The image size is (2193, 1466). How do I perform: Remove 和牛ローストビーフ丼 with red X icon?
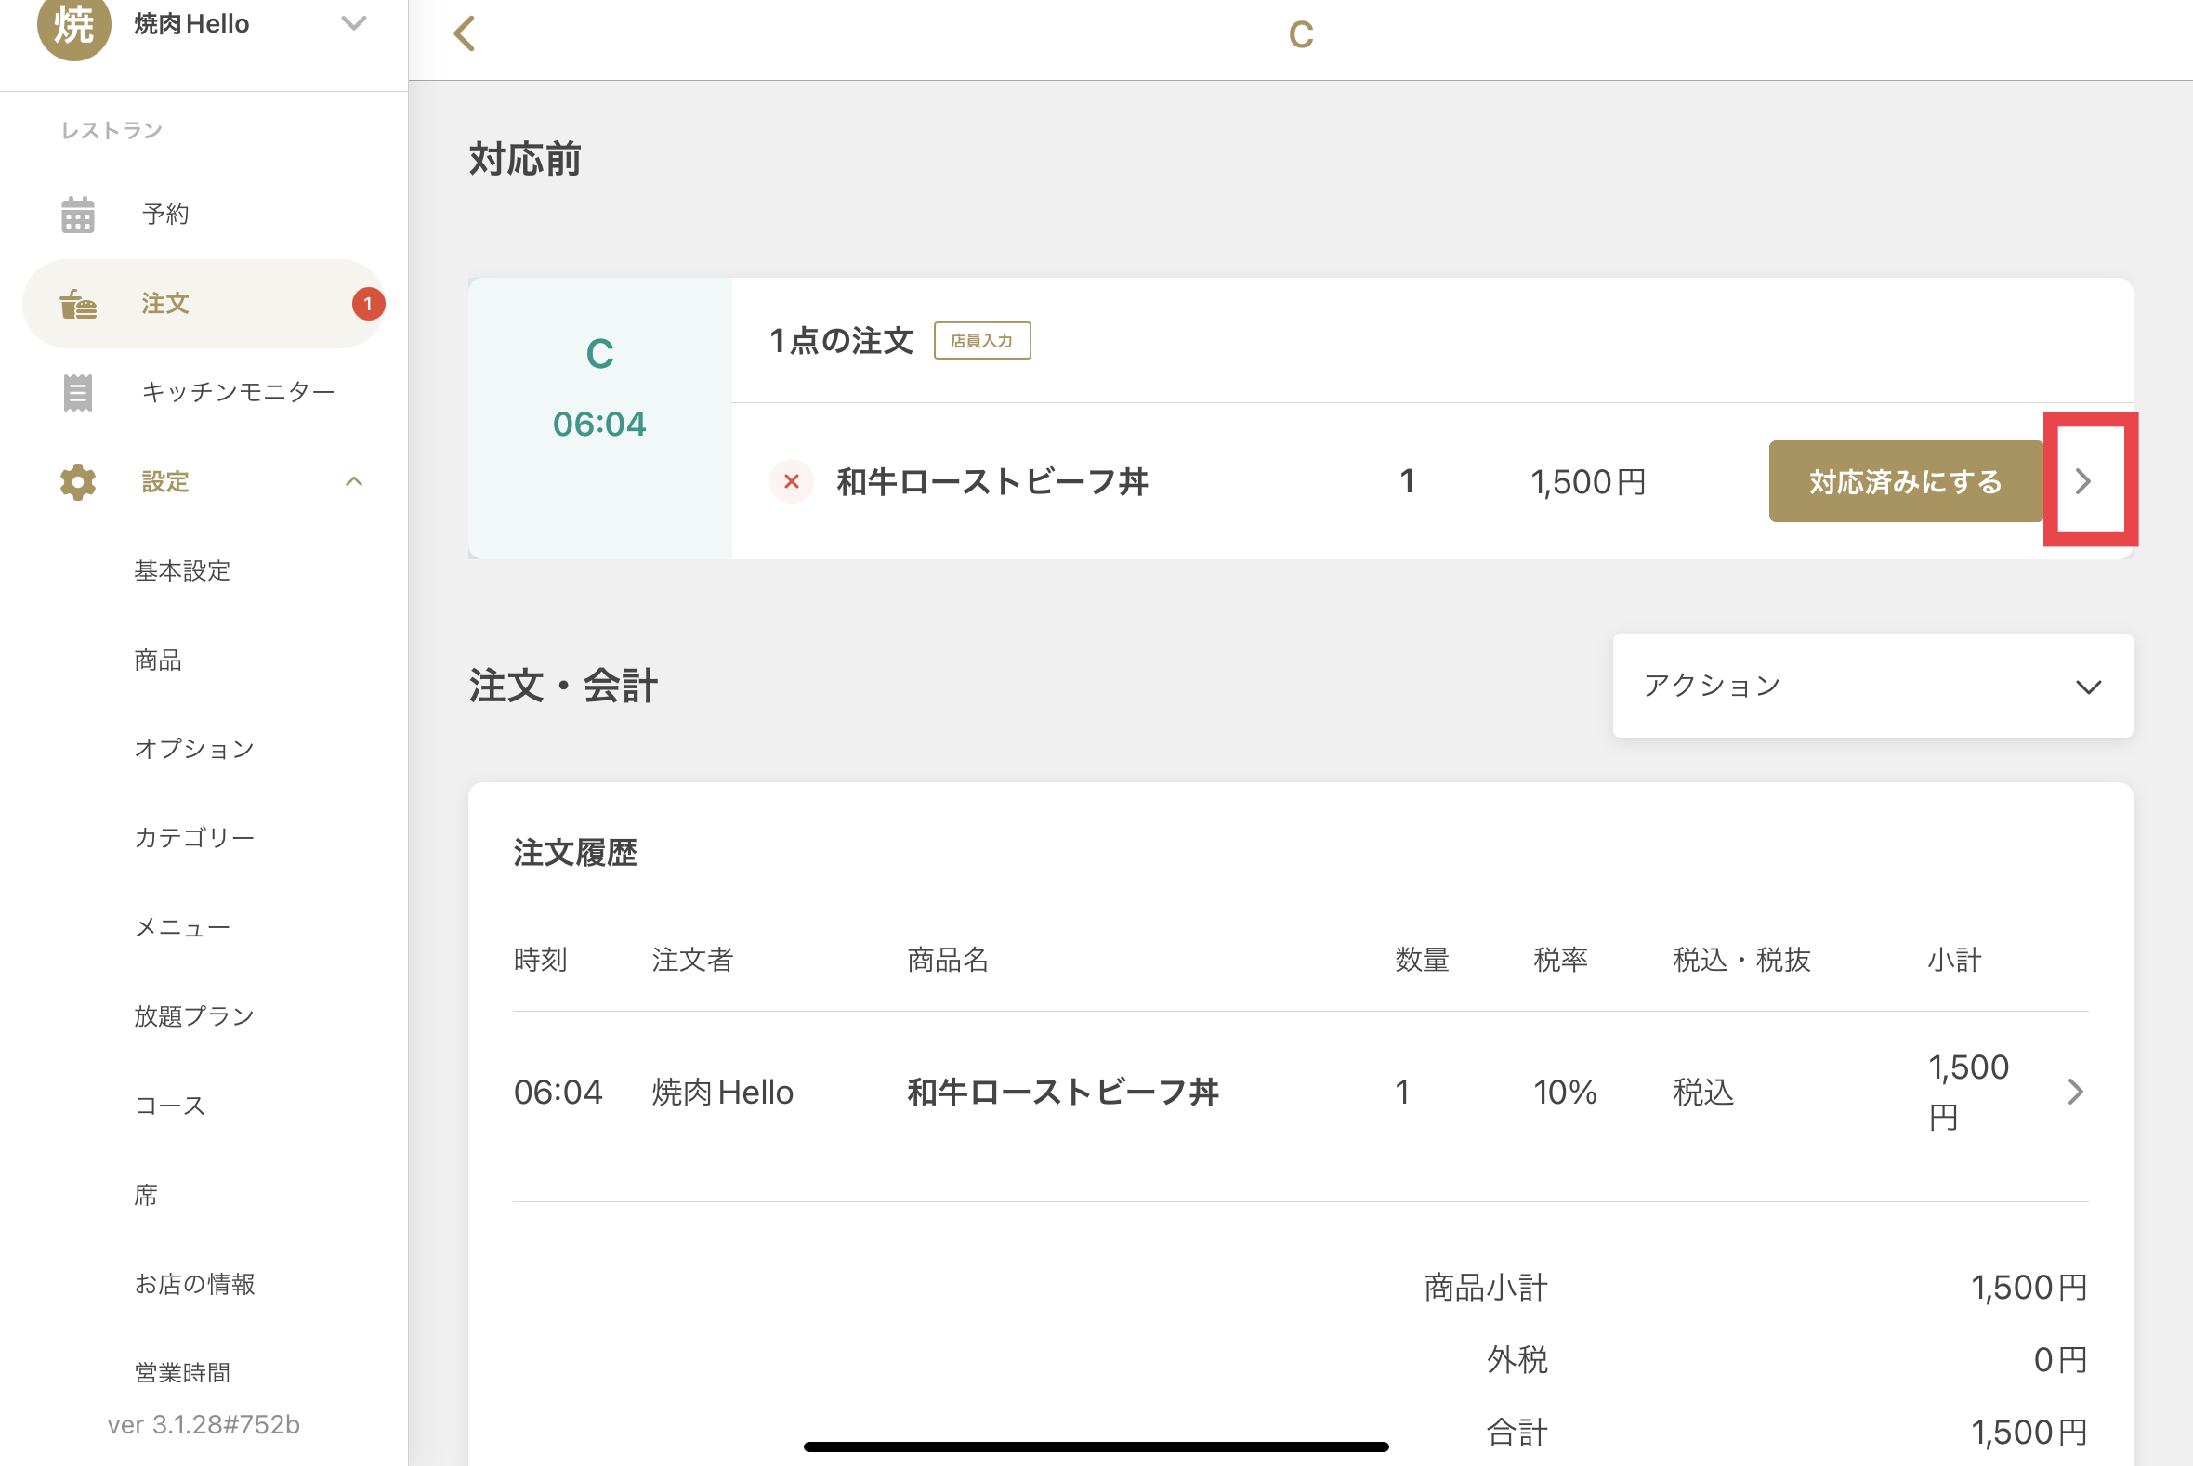click(791, 481)
